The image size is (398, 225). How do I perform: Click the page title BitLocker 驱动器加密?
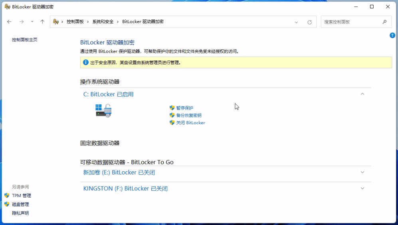(107, 42)
